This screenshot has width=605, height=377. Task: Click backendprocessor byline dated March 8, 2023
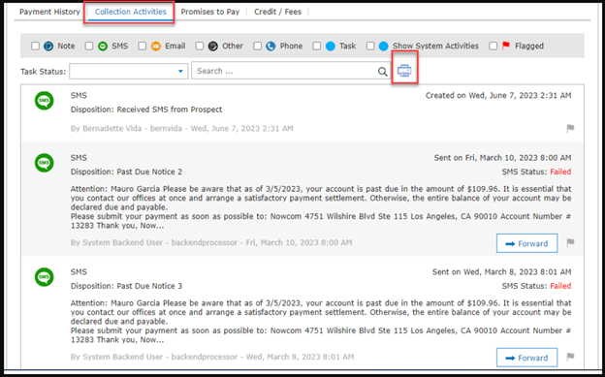212,357
